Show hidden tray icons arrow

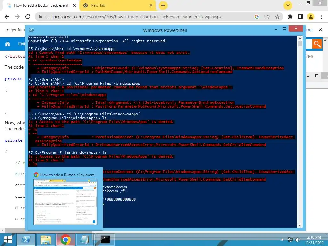pyautogui.click(x=283, y=240)
